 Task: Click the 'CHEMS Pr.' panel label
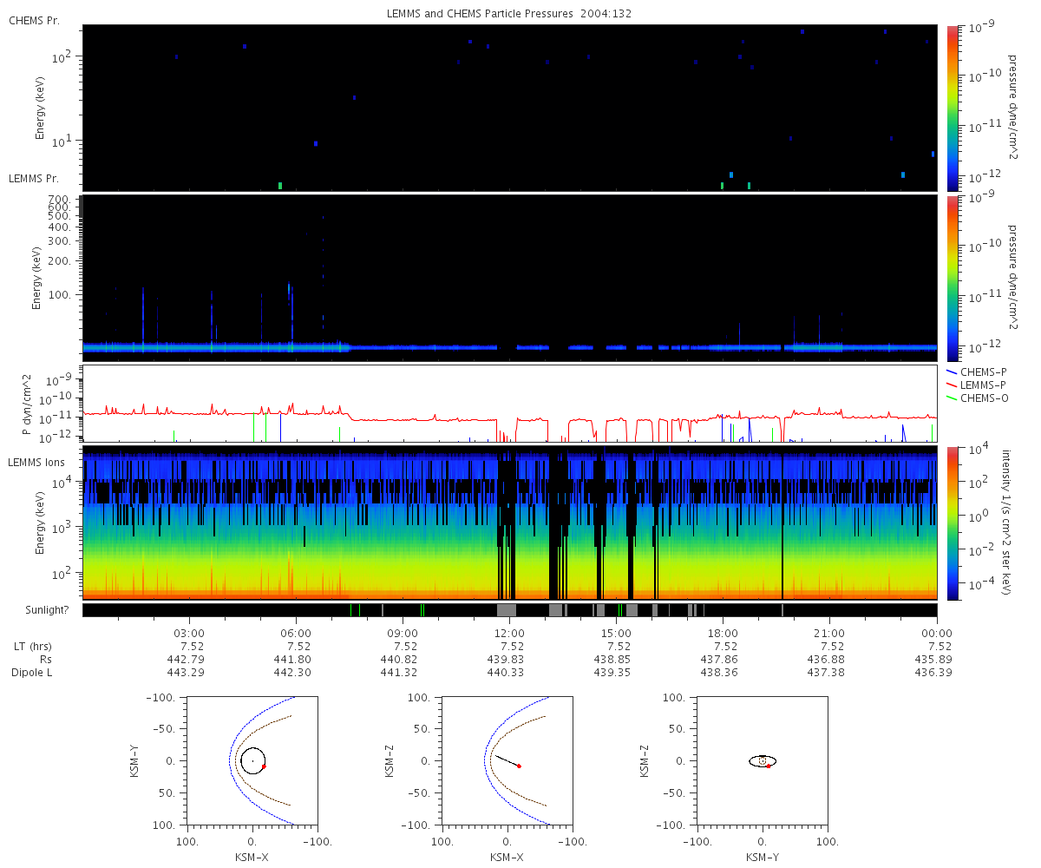34,20
